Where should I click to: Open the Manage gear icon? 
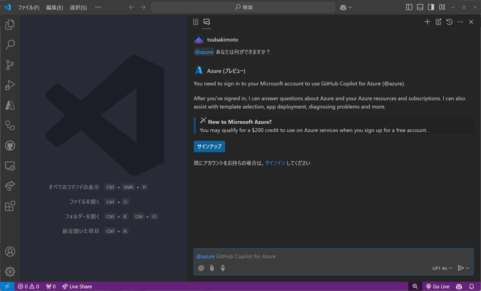point(10,271)
